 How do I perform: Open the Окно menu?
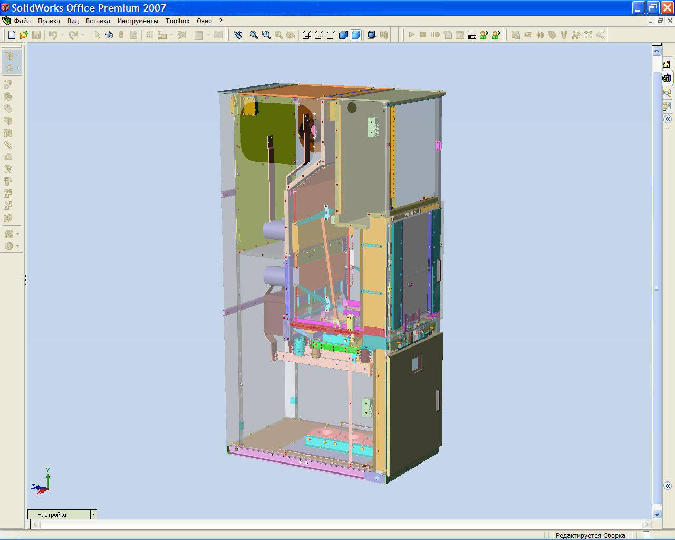point(204,21)
